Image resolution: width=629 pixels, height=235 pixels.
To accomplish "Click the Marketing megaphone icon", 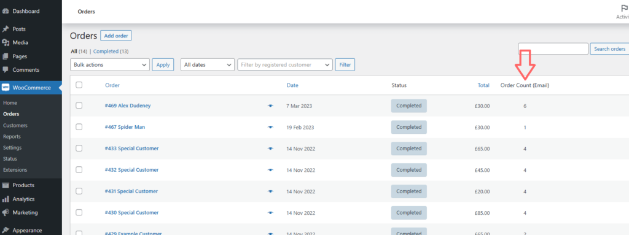I will 6,212.
